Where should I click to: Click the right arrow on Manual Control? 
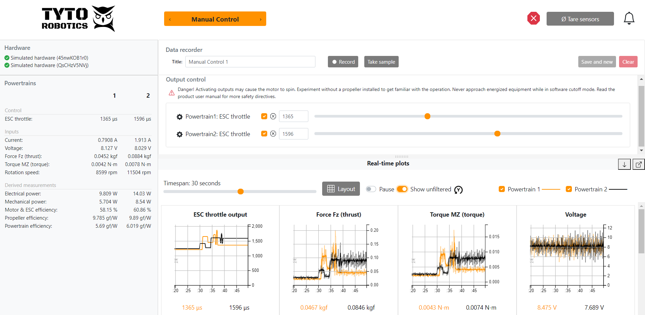pyautogui.click(x=260, y=19)
